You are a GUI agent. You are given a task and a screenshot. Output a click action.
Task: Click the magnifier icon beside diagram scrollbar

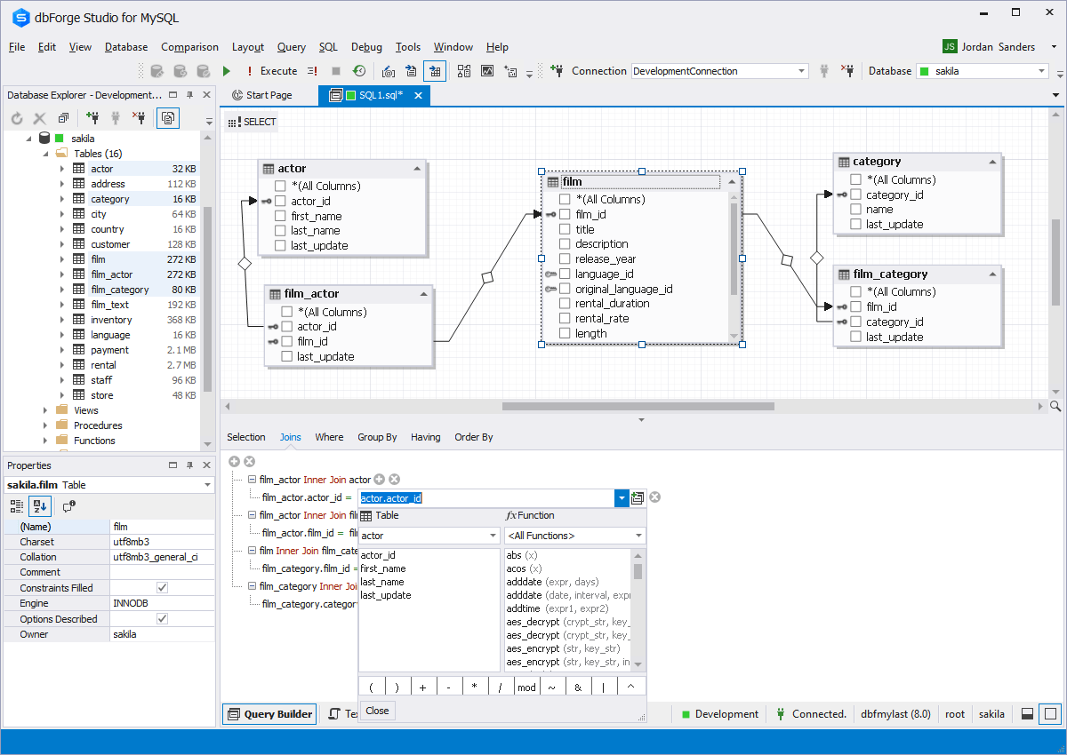click(1055, 406)
